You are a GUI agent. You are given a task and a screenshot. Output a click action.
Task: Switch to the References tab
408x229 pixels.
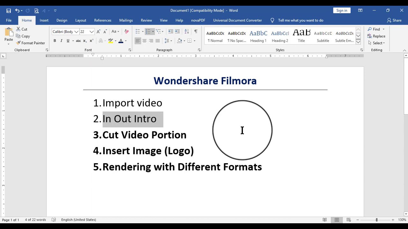[103, 20]
